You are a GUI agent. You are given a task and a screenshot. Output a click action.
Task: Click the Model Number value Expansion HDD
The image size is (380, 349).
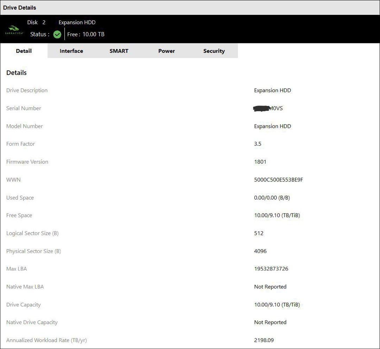click(272, 126)
